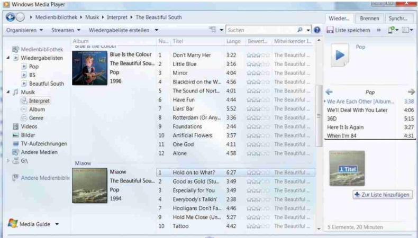Image resolution: width=418 pixels, height=238 pixels.
Task: Open the Organisieren dropdown menu
Action: [24, 30]
